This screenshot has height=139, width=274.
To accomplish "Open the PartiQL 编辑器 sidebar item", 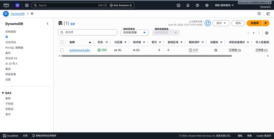I will (14, 48).
